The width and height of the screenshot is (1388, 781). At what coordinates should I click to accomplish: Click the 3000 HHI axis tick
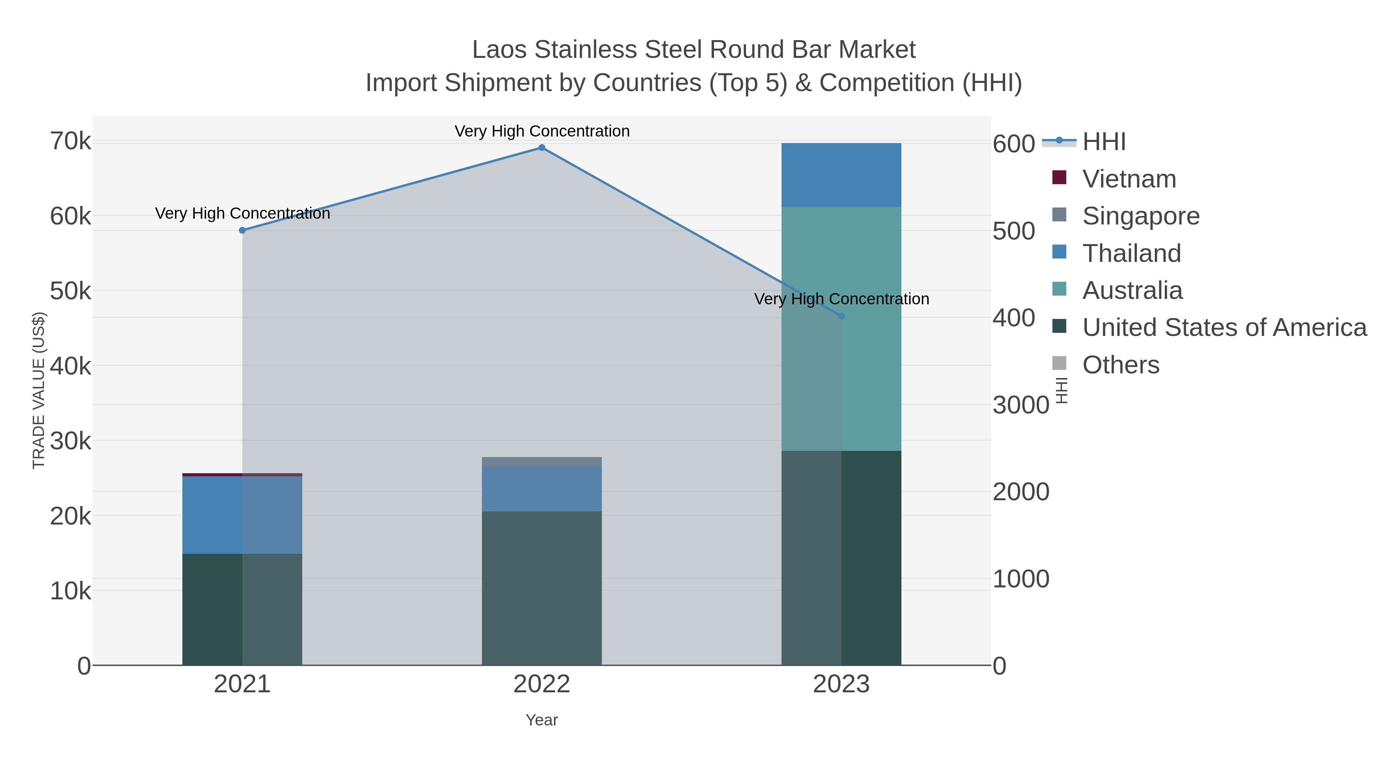tap(1021, 405)
